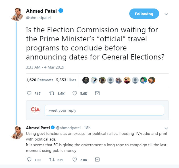The height and width of the screenshot is (168, 179).
Task: Type in the Tweet your reply field
Action: [104, 110]
